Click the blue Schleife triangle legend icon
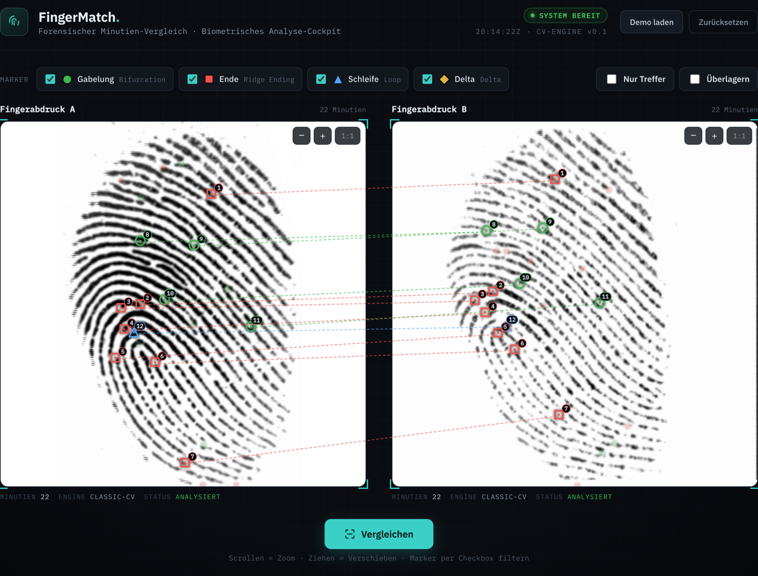Screen dimensions: 758x576 [x=338, y=79]
